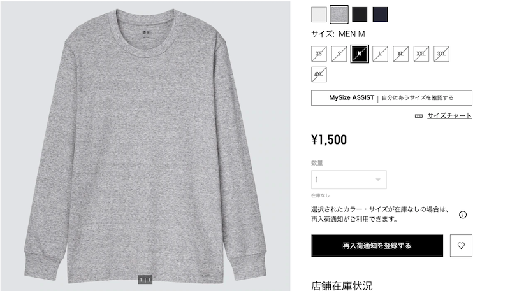Click the 再入荷通知を登録する button
This screenshot has width=510, height=291.
(377, 246)
